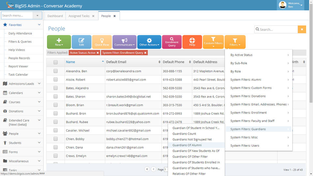Toggle the select-all checkbox in header

pos(55,62)
